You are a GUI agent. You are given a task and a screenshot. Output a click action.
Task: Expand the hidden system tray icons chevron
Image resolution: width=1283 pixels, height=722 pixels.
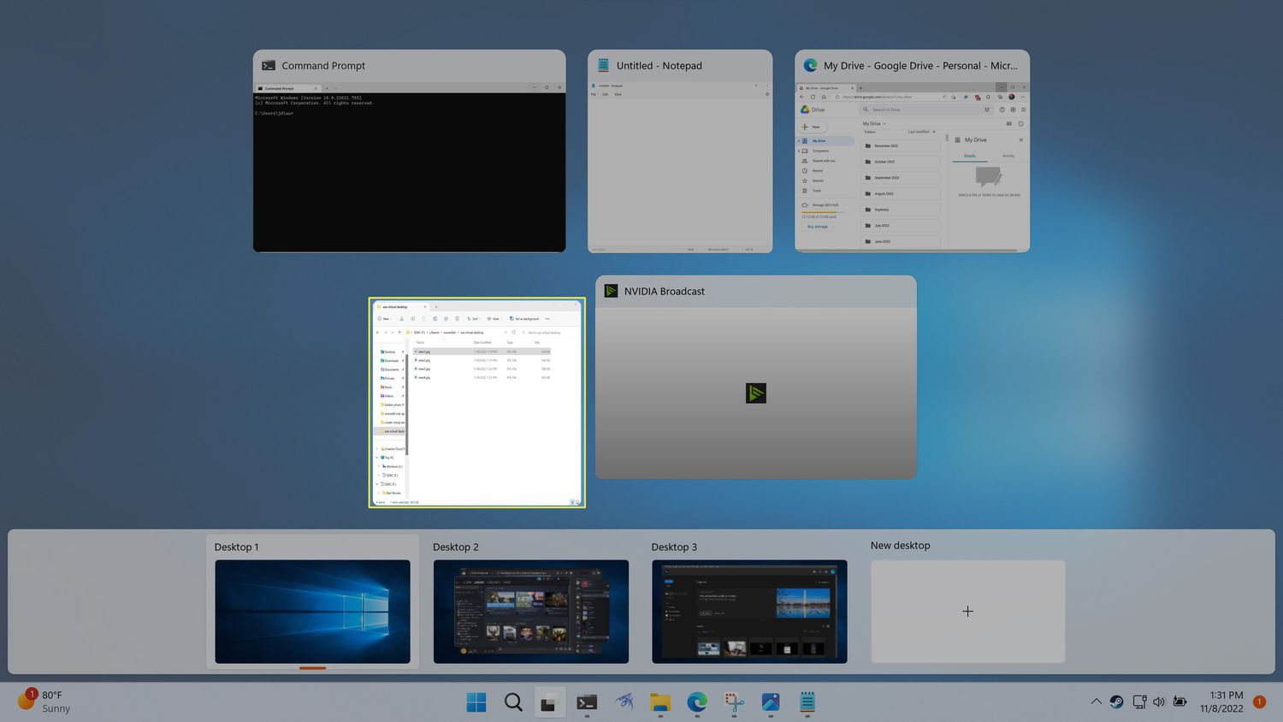click(1096, 701)
